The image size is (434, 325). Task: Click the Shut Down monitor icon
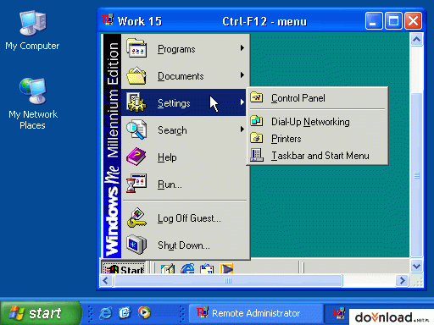[x=136, y=245]
